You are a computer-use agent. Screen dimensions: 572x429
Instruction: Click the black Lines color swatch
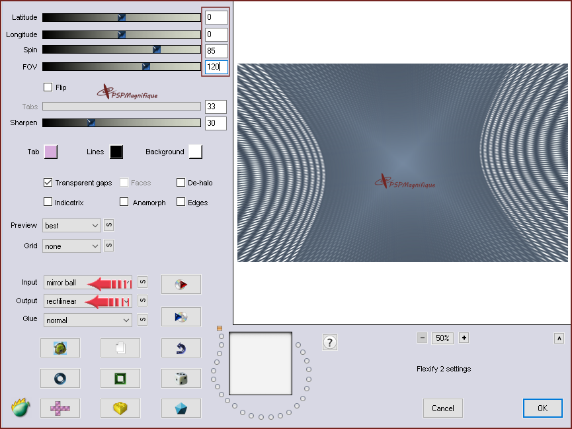pos(116,152)
